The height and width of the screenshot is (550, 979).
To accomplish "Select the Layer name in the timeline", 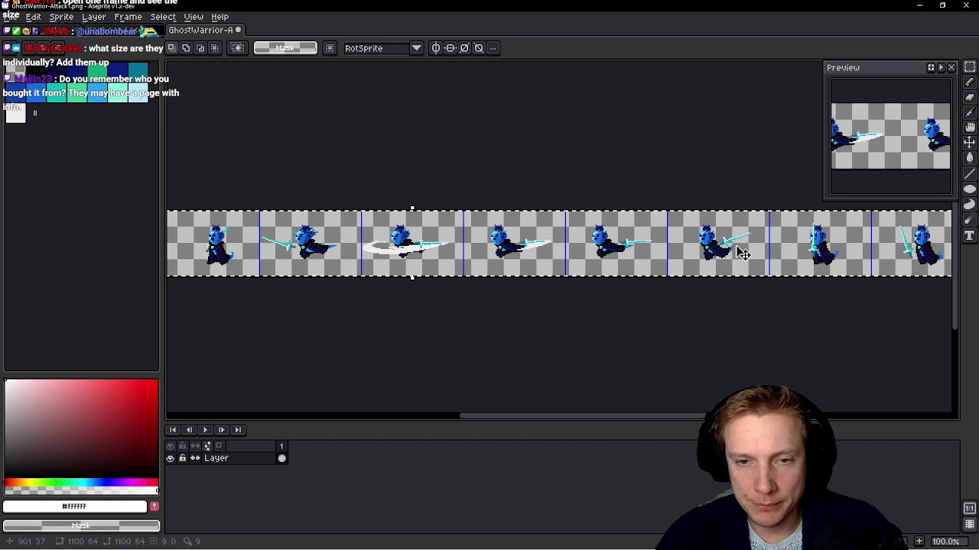I will pos(216,458).
